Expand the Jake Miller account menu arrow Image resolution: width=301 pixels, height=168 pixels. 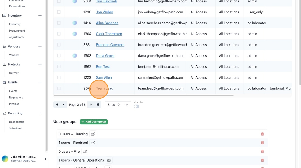tap(46, 159)
